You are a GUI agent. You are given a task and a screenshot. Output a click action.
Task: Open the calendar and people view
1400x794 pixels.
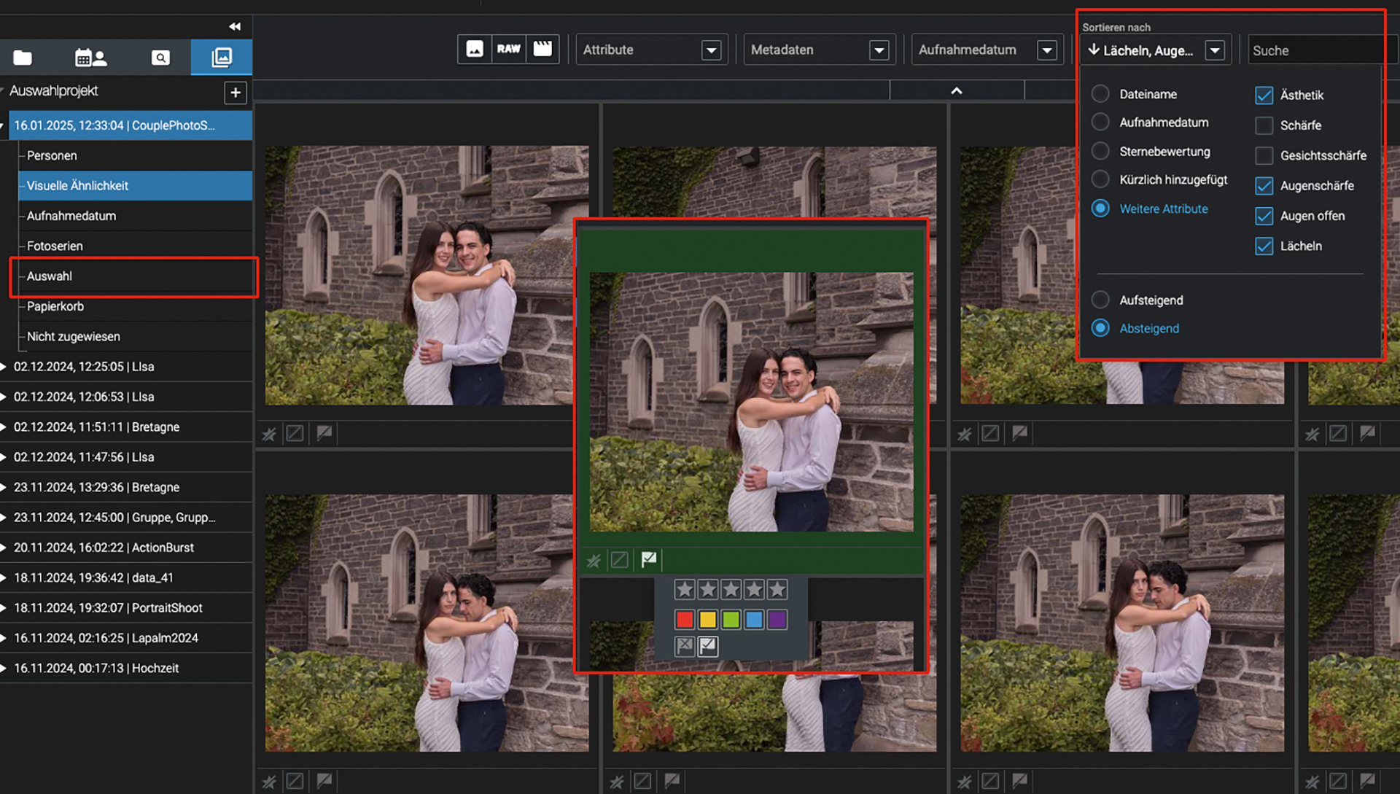(90, 58)
